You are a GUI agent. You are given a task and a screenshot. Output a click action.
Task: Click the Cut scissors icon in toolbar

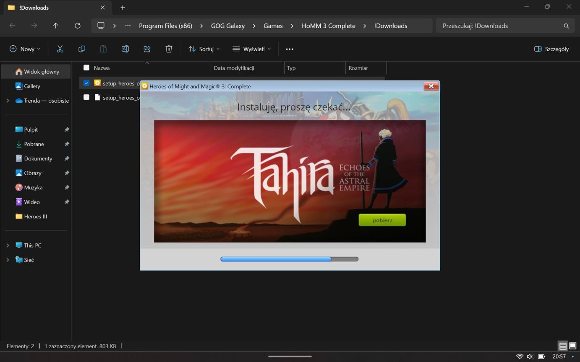[x=60, y=49]
